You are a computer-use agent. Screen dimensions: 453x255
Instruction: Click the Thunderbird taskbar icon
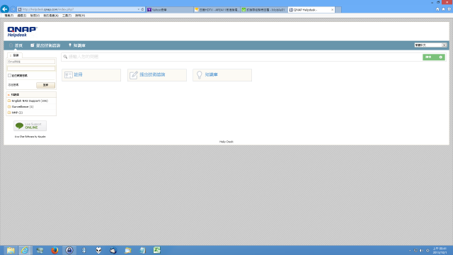tap(113, 250)
